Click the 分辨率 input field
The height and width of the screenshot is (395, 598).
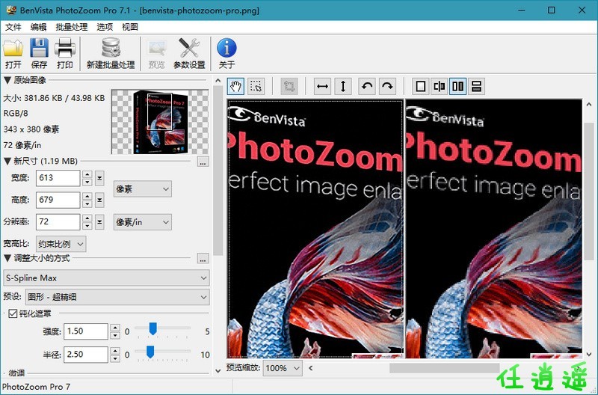(x=58, y=222)
